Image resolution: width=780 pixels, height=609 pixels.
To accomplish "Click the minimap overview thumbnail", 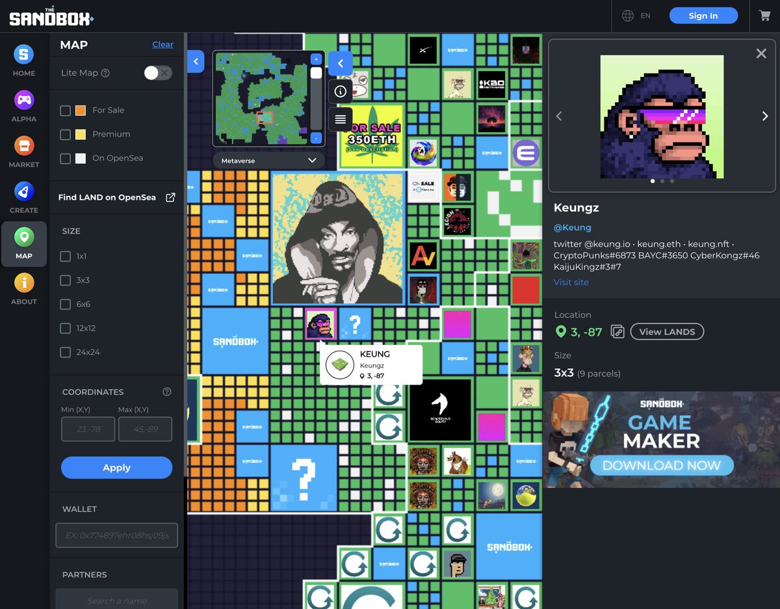I will point(261,99).
